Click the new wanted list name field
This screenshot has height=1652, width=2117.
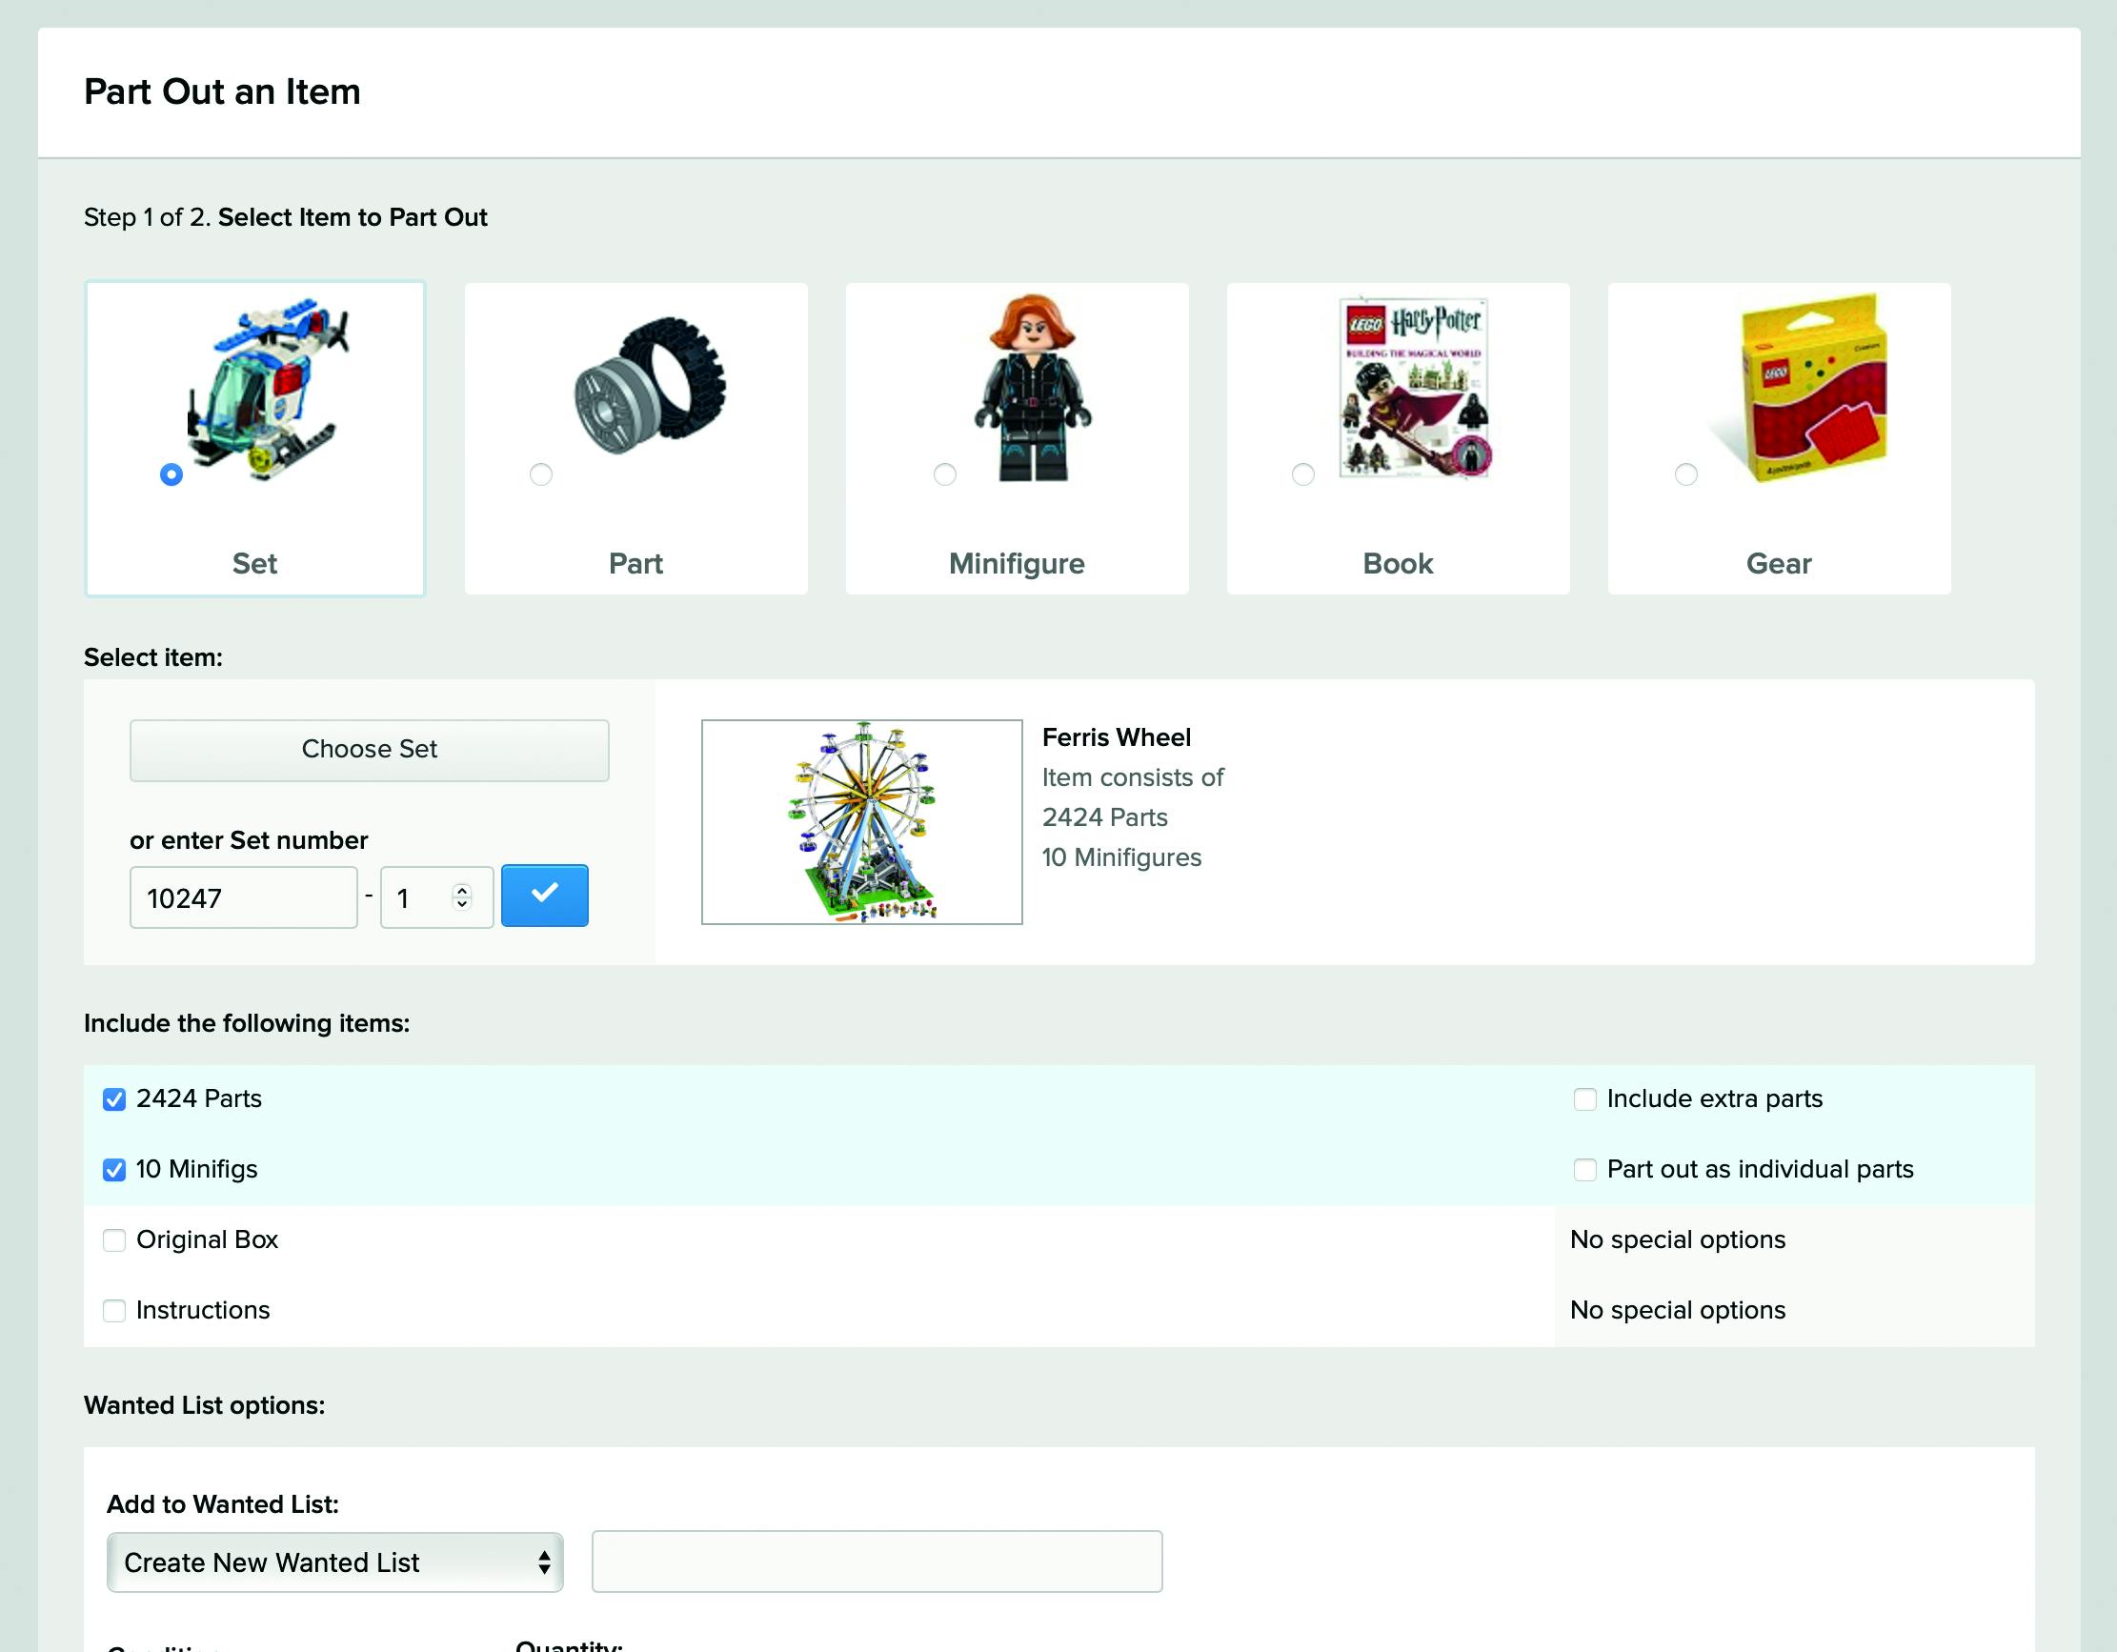877,1561
